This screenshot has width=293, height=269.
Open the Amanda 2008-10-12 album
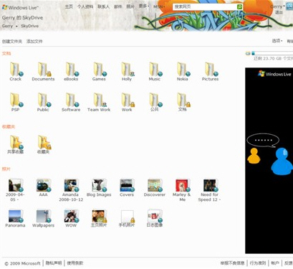click(x=71, y=190)
